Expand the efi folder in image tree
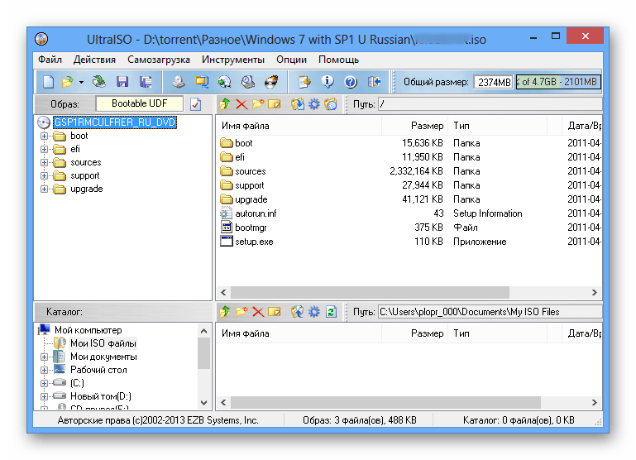636x460 pixels. 44,149
